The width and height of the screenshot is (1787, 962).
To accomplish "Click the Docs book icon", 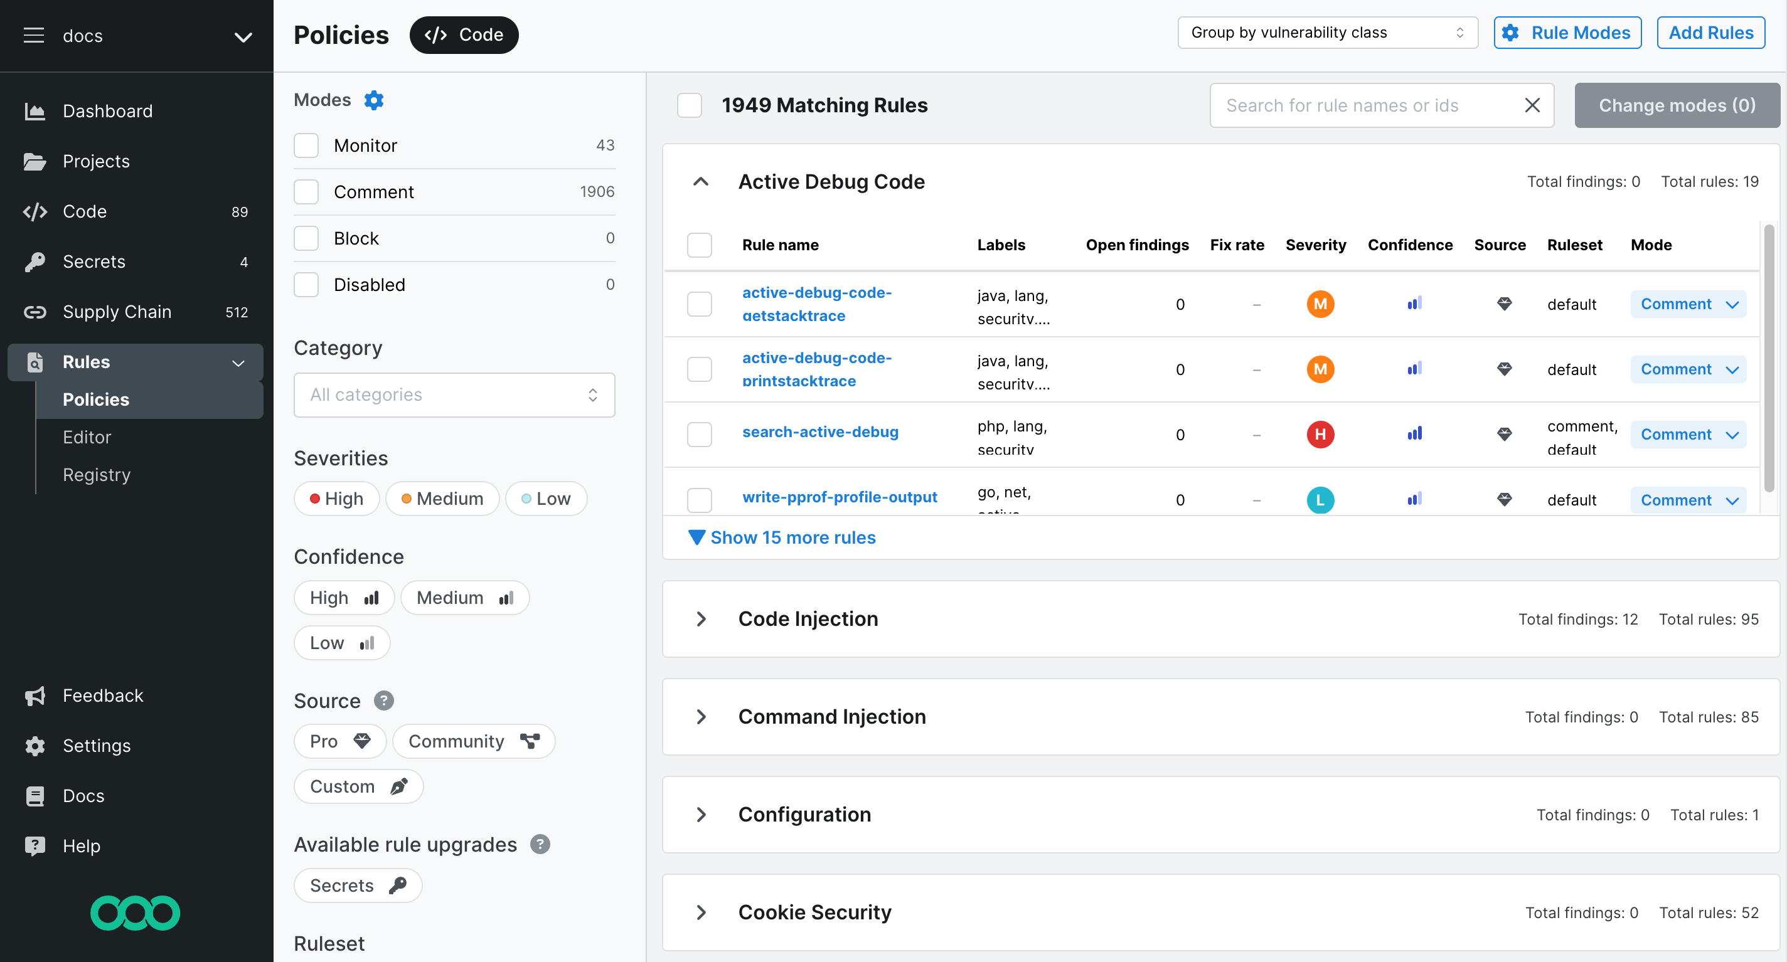I will pos(35,796).
